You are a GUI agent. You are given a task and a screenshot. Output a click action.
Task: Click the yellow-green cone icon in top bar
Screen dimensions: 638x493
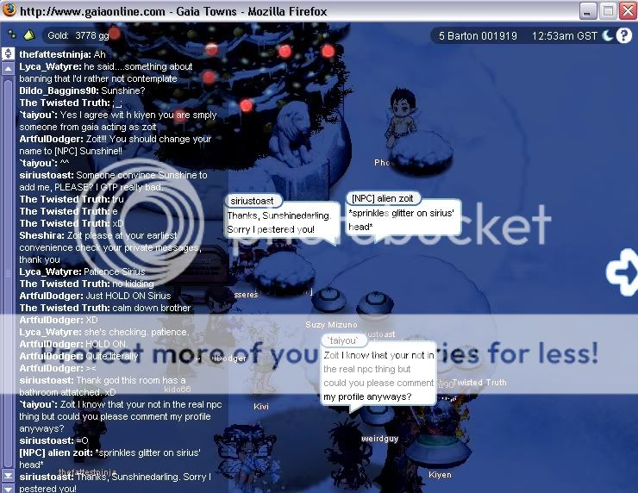pos(29,35)
